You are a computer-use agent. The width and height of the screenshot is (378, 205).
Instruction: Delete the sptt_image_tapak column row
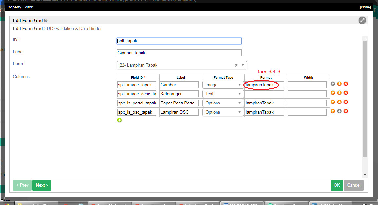coord(346,84)
